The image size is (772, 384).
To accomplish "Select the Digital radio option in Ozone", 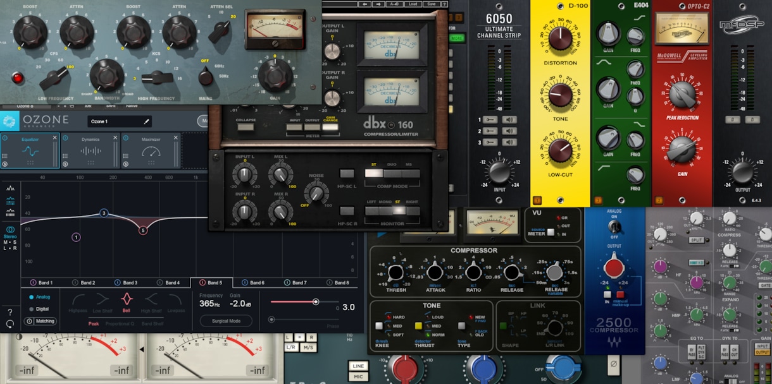I will [39, 309].
